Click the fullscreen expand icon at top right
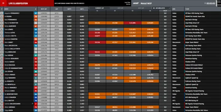221x112 pixels. [219, 2]
